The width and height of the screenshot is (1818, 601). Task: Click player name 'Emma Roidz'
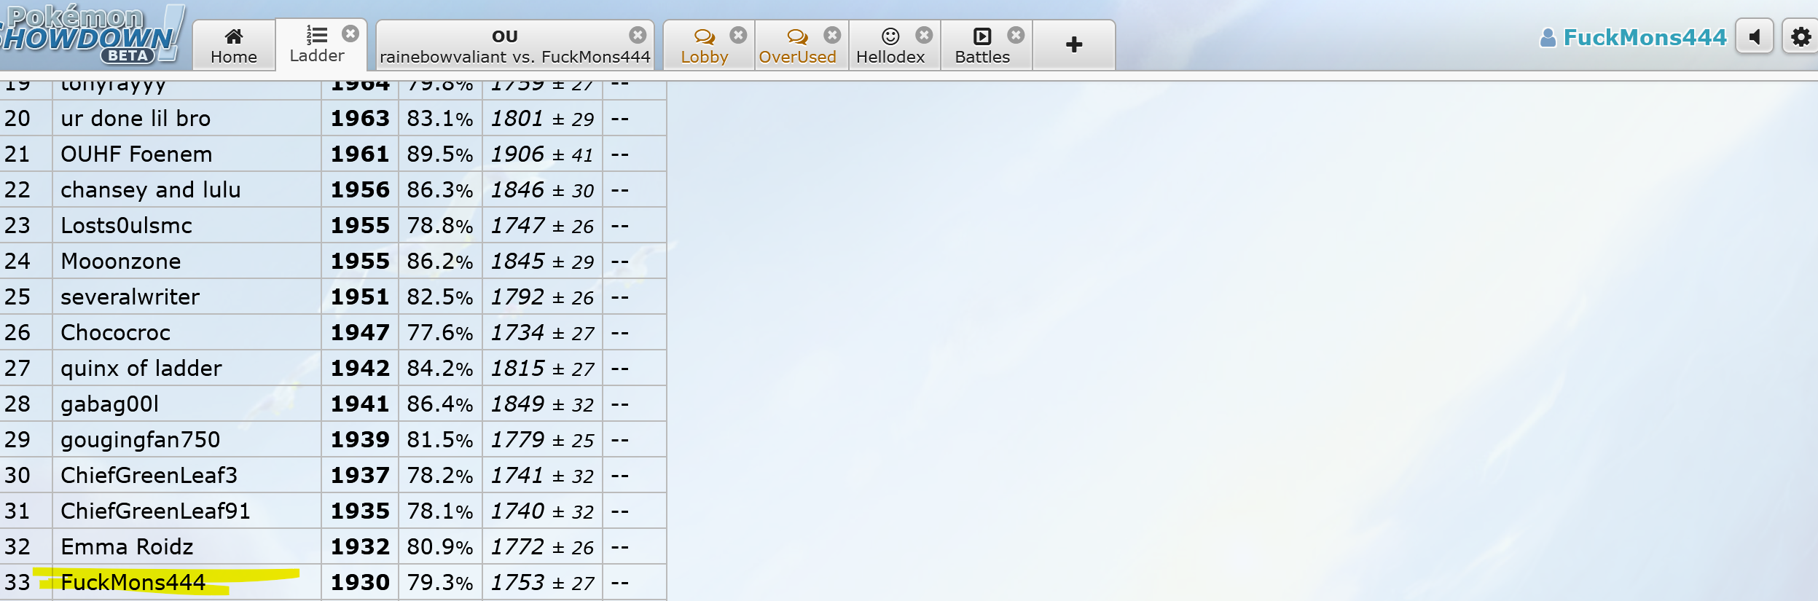click(x=127, y=546)
